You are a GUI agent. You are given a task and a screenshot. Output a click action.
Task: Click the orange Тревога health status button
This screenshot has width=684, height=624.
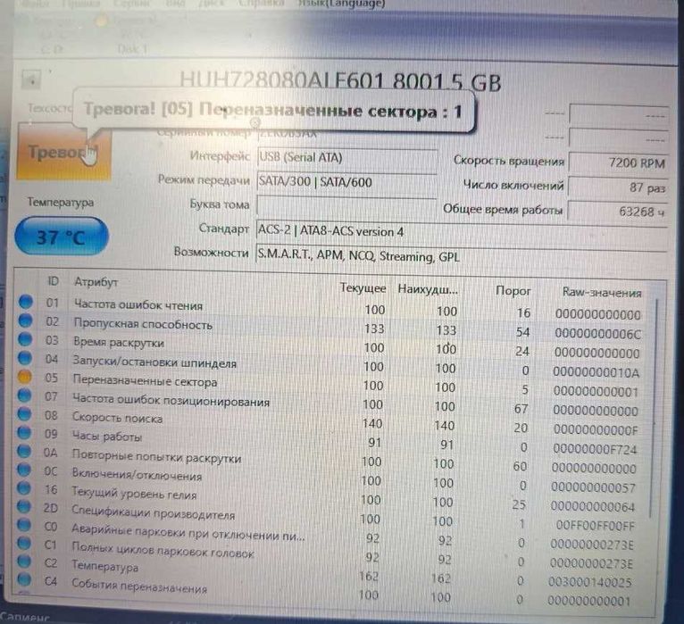click(64, 152)
